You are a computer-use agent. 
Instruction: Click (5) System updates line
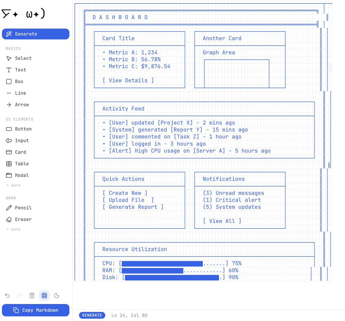tap(232, 207)
